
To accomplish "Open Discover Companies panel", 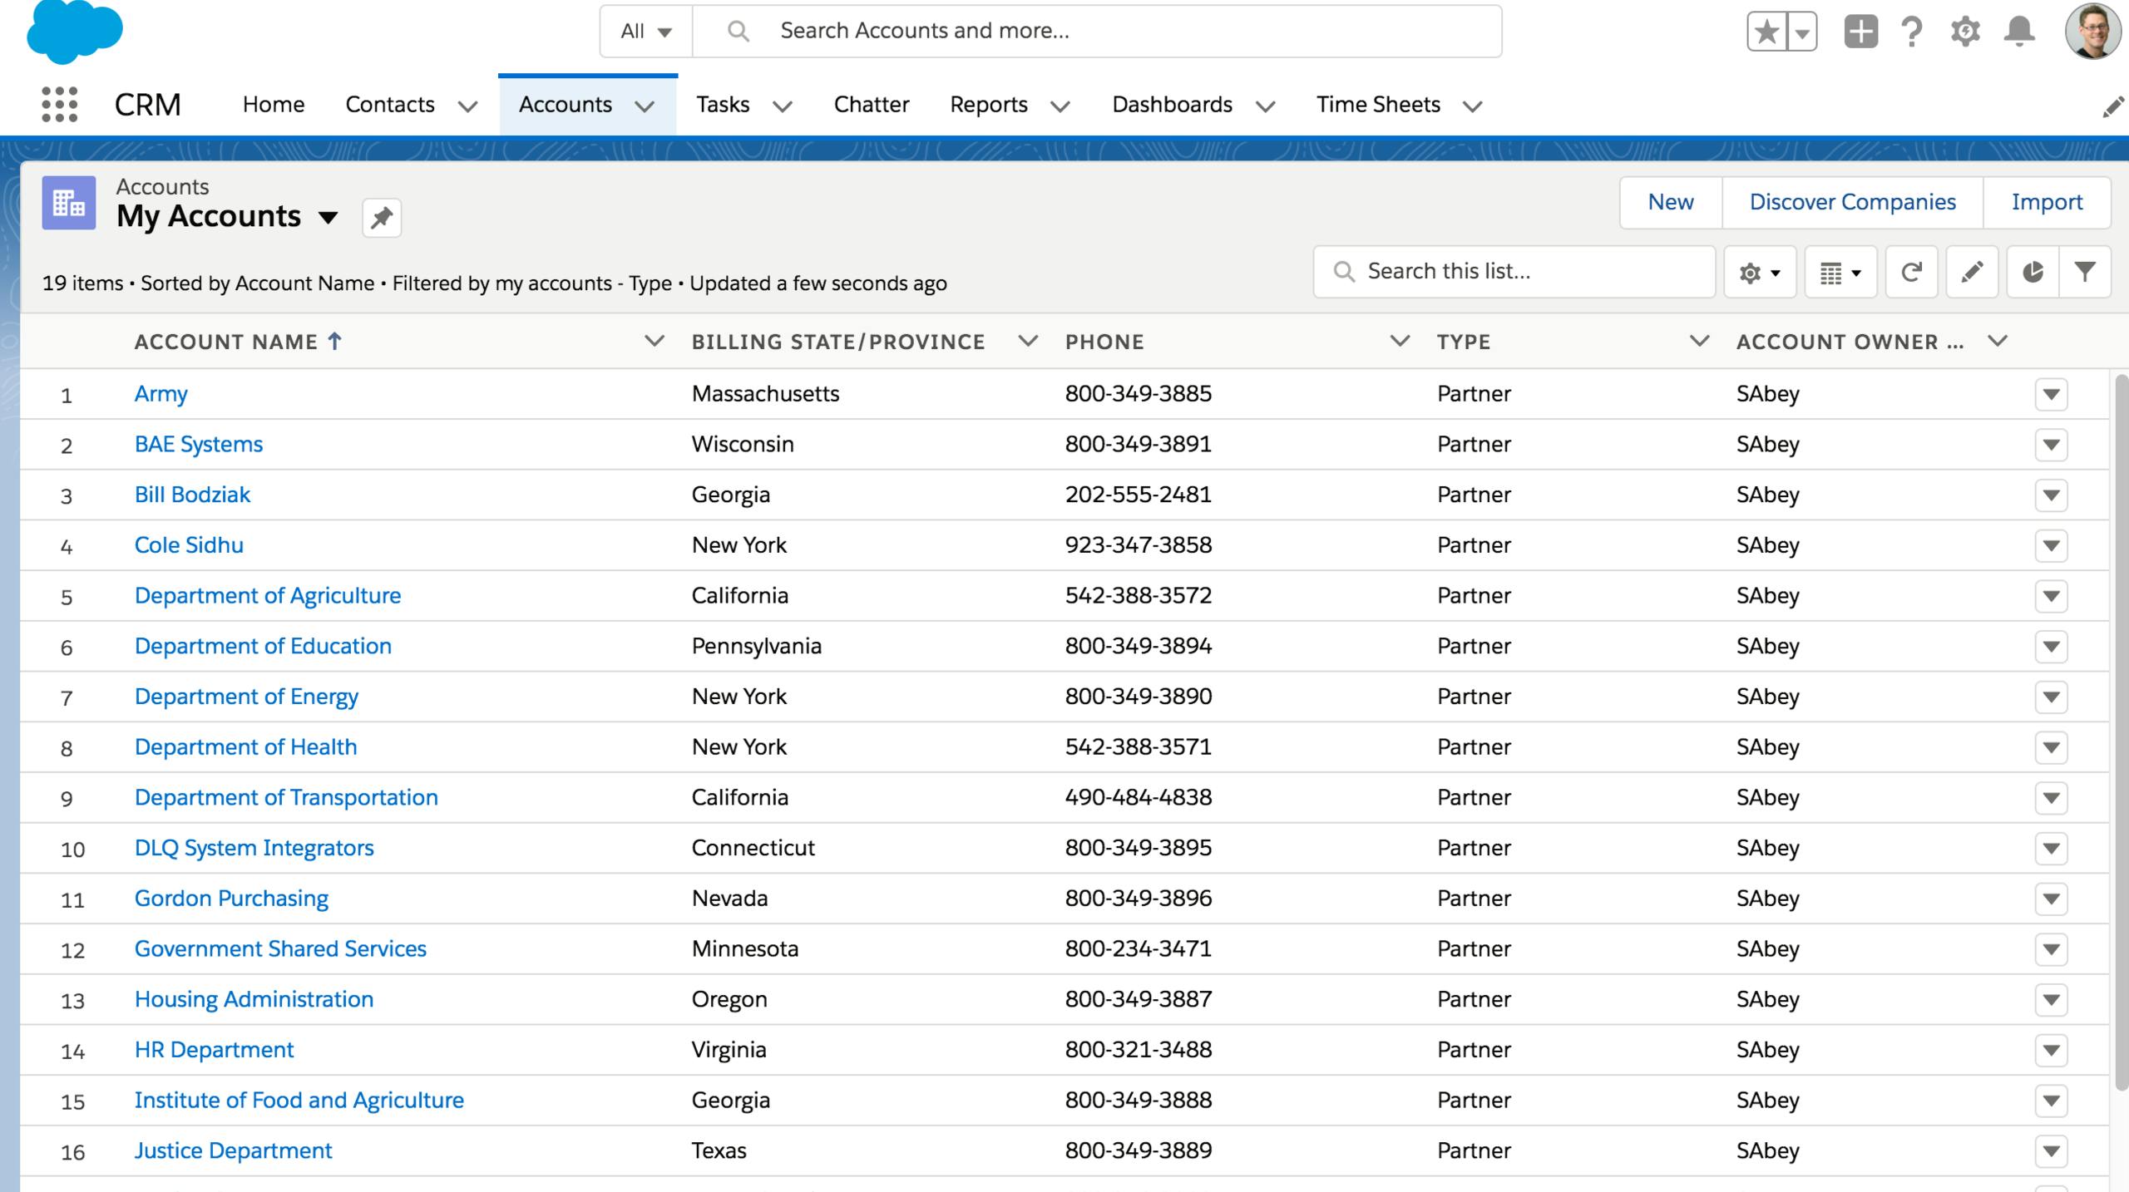I will [1853, 202].
